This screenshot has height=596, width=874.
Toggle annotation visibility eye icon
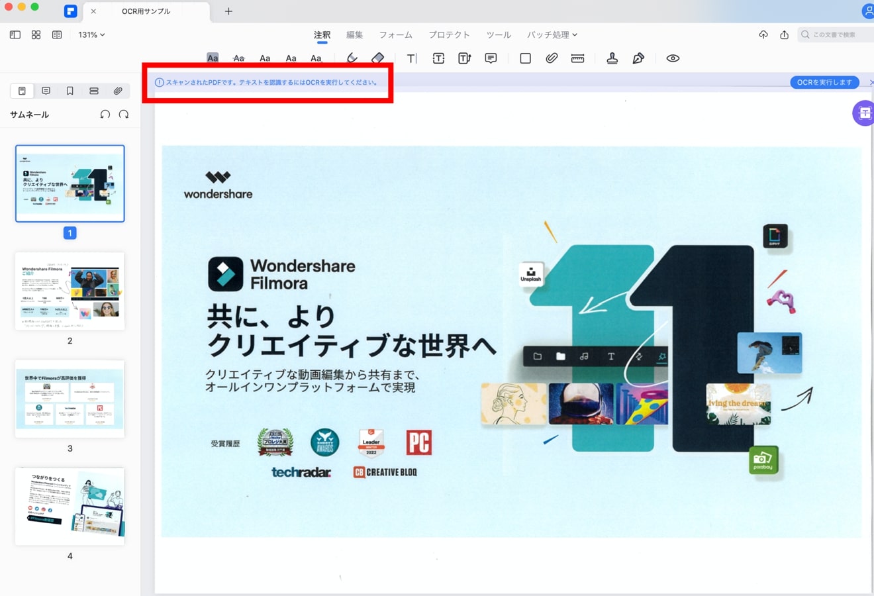coord(673,58)
